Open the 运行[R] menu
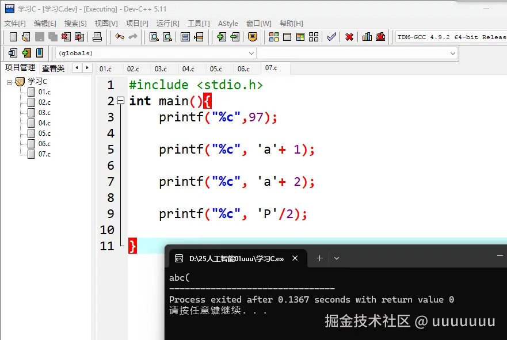 tap(168, 23)
